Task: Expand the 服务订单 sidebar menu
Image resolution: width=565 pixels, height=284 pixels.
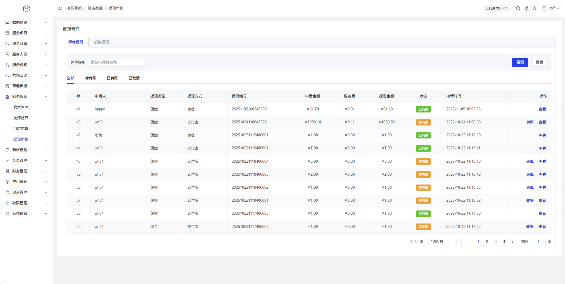Action: click(46, 44)
